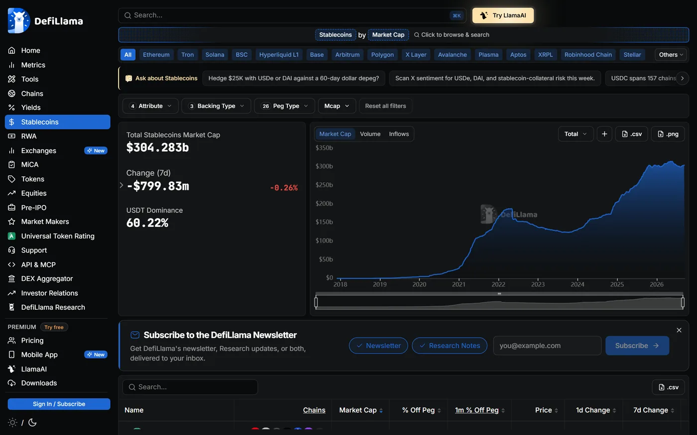Viewport: 697px width, 435px height.
Task: Open Stablecoins page in sidebar
Action: 58,122
